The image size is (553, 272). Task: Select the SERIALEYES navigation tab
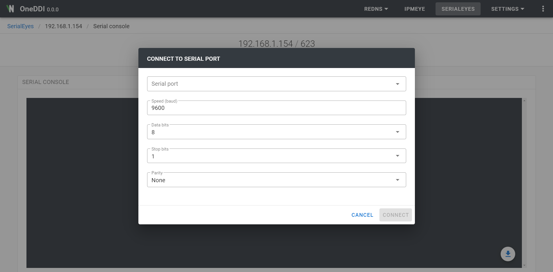click(458, 9)
